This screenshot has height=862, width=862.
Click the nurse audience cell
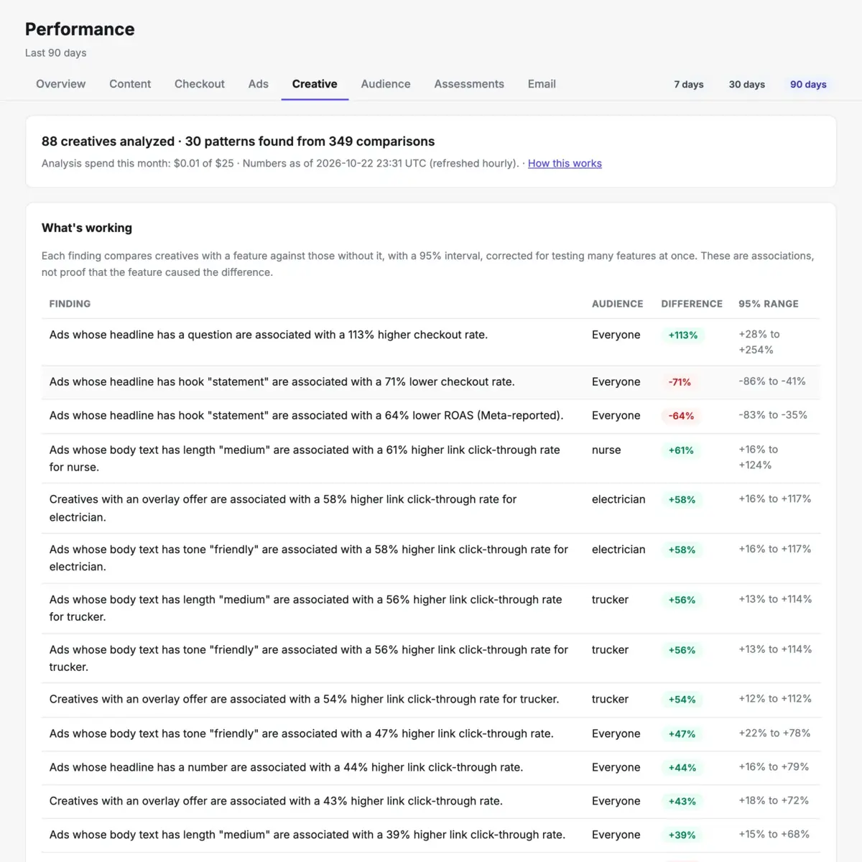[x=606, y=450]
